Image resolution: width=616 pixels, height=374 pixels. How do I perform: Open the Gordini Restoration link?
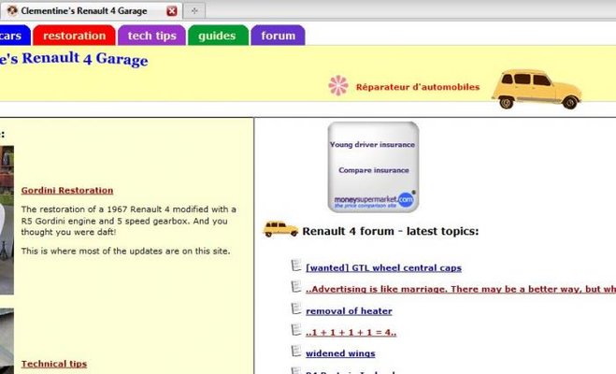tap(67, 190)
